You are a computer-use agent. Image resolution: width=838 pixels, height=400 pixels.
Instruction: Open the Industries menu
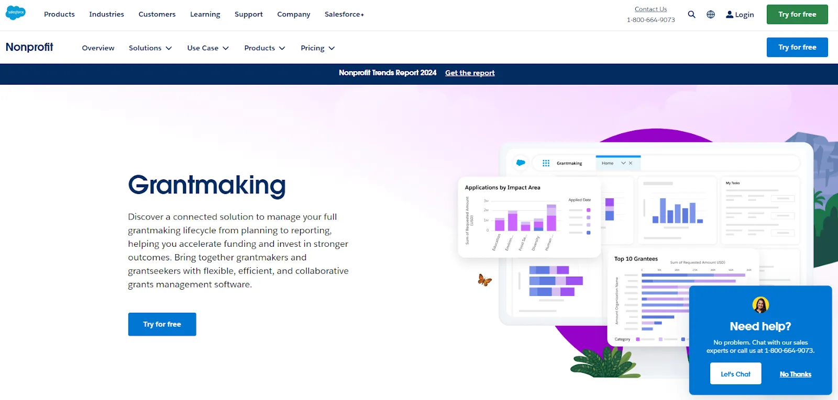click(x=106, y=15)
